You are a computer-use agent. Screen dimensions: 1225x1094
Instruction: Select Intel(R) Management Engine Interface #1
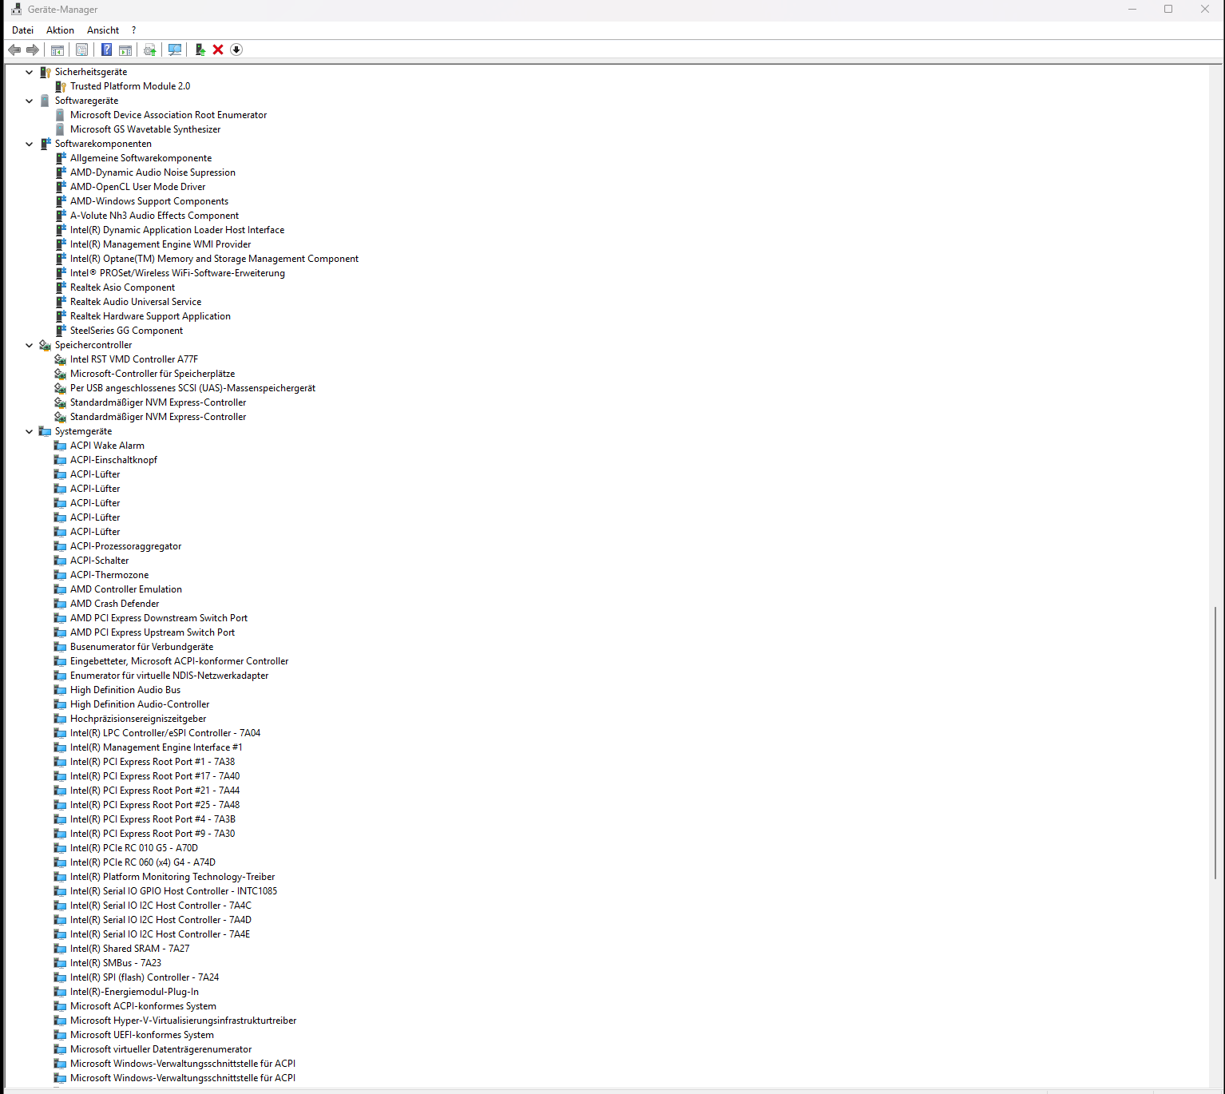pos(156,747)
